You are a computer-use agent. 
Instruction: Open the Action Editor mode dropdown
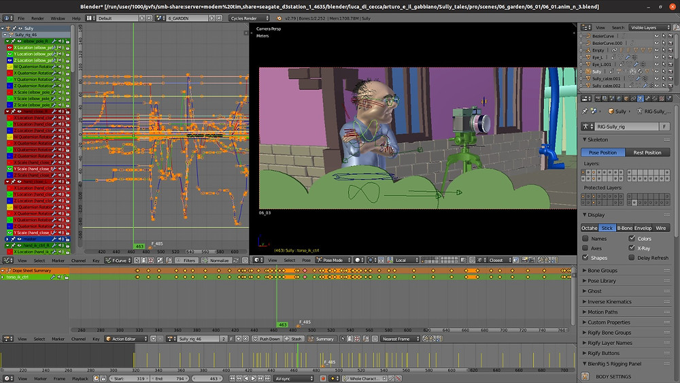[126, 339]
